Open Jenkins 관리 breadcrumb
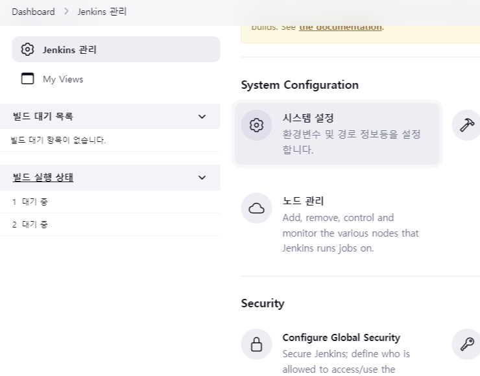This screenshot has width=480, height=376. pos(102,12)
